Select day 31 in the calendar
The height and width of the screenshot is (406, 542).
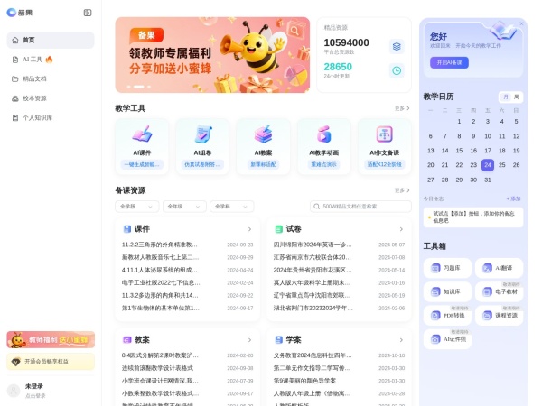488,180
